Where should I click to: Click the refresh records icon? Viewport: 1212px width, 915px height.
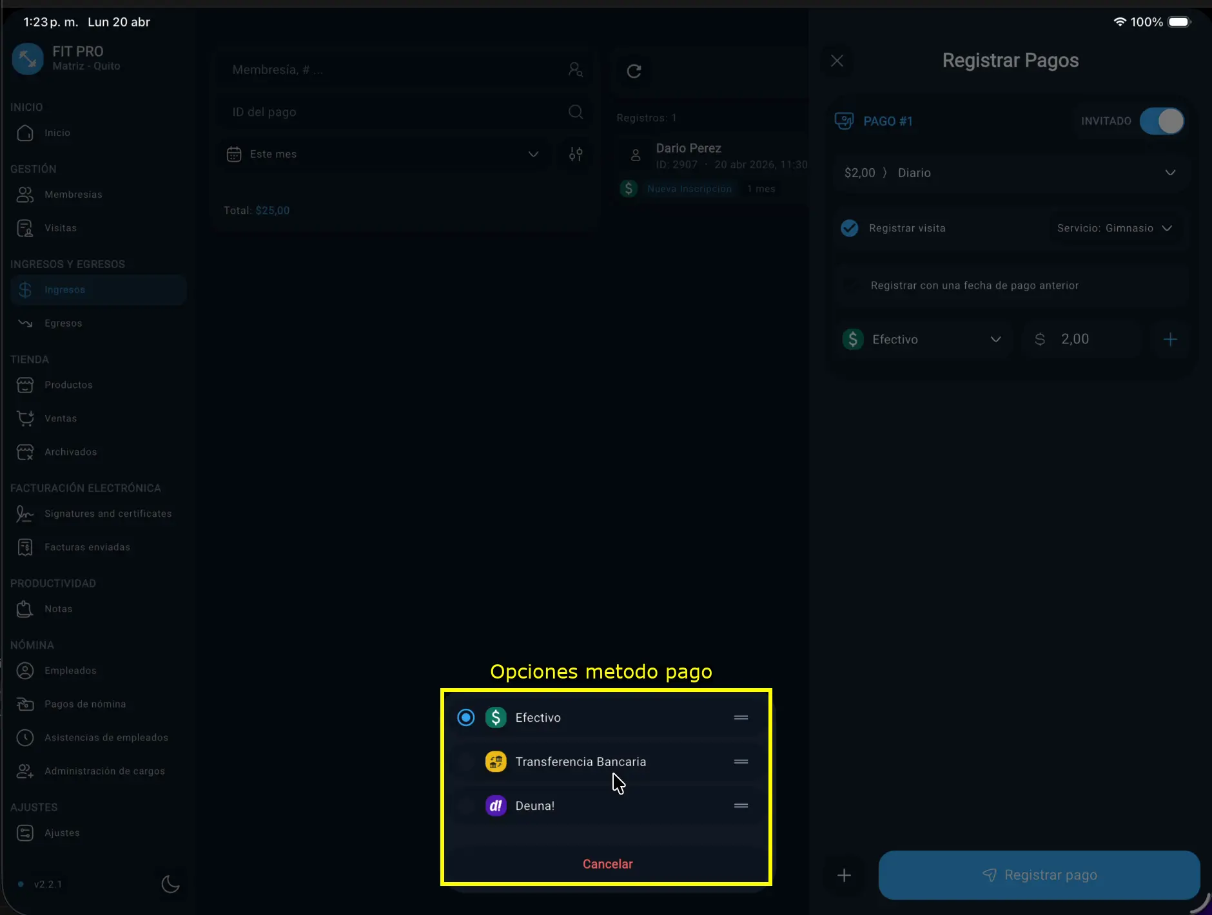coord(634,71)
